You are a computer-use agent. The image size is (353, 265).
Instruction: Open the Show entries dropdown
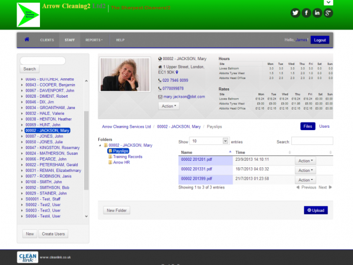tap(209, 141)
